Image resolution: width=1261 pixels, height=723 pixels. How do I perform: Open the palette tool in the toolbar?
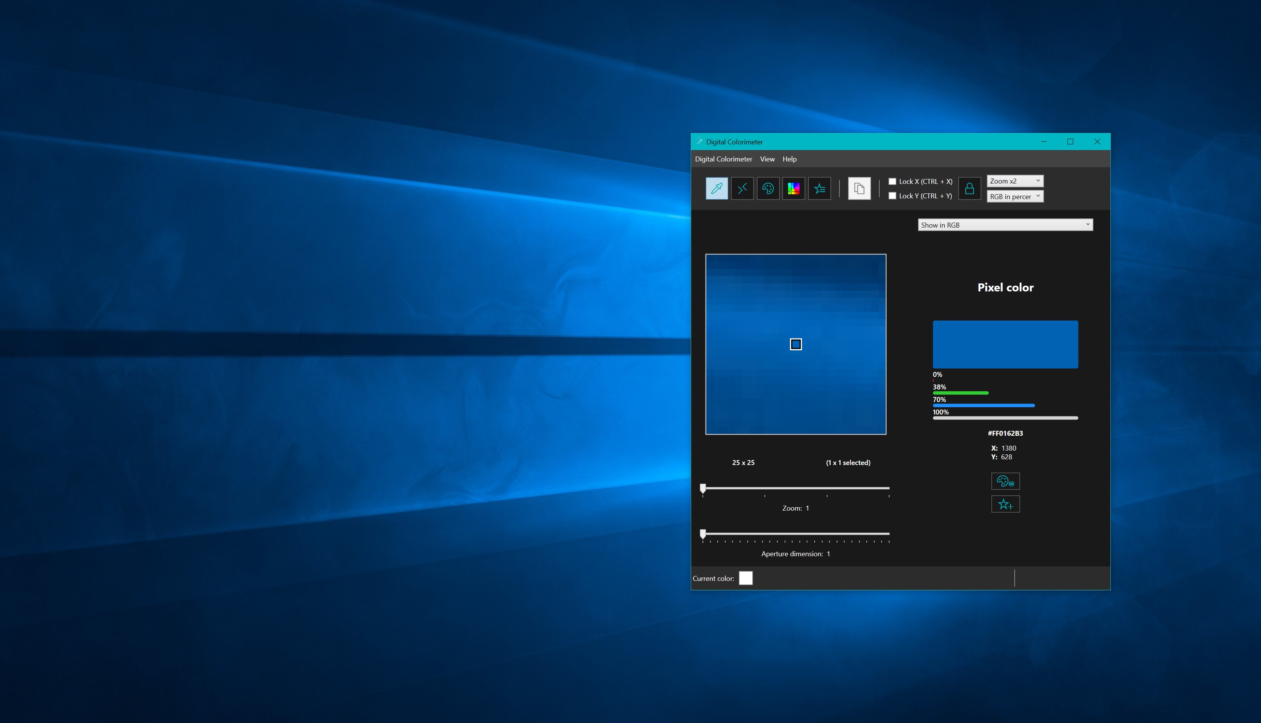768,189
